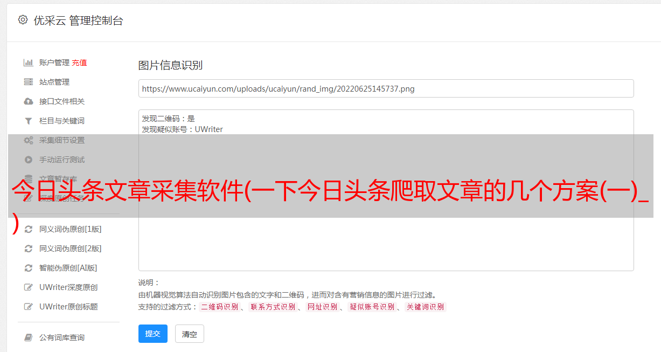This screenshot has width=661, height=352.
Task: Open 站点管理 menu item
Action: pyautogui.click(x=54, y=82)
